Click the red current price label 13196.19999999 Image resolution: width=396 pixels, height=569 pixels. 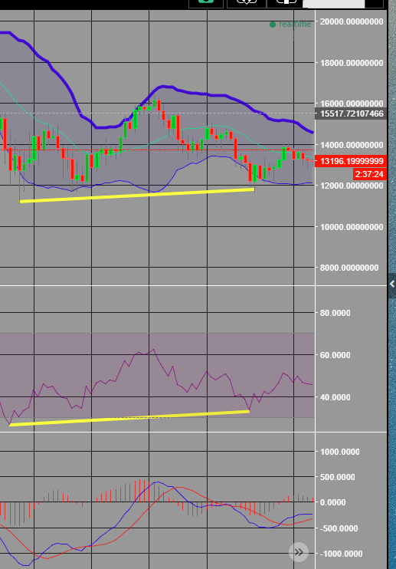click(351, 161)
